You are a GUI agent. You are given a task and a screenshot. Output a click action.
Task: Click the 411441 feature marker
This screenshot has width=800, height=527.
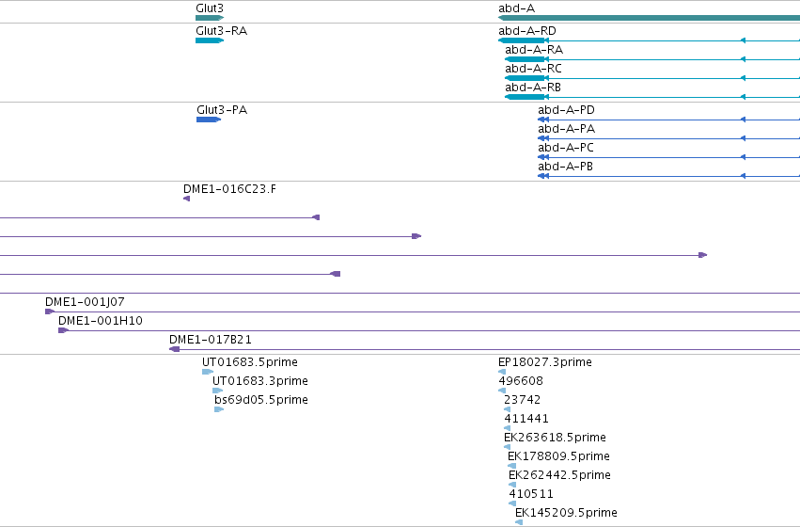[507, 428]
